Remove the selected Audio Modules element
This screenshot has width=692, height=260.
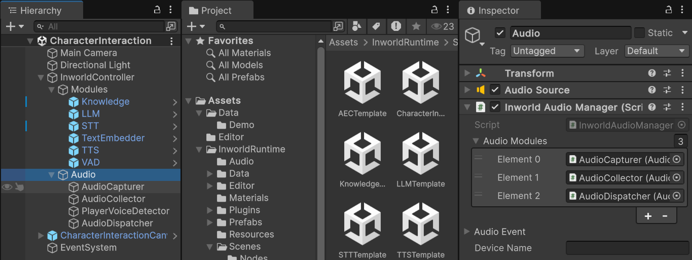[x=666, y=216]
